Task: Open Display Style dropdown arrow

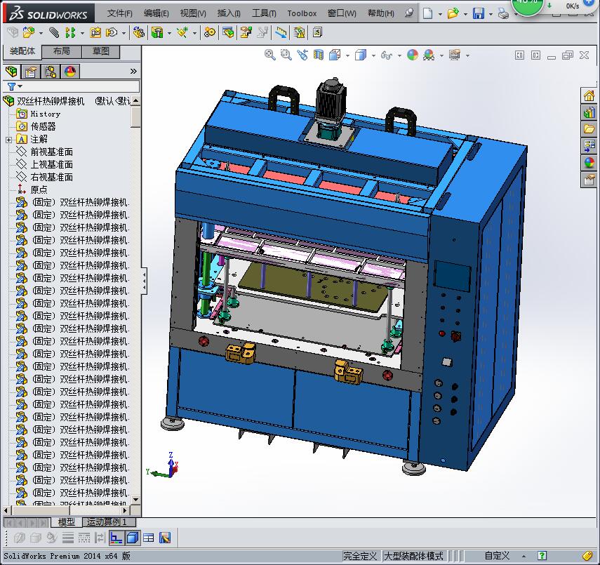Action: pos(373,55)
